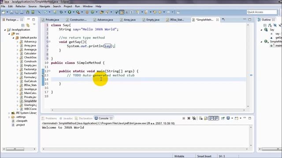Expand the JRE System Library node
The height and width of the screenshot is (158, 282).
click(x=9, y=113)
